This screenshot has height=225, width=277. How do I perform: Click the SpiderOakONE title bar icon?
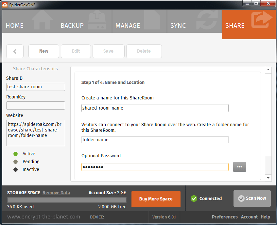click(5, 5)
